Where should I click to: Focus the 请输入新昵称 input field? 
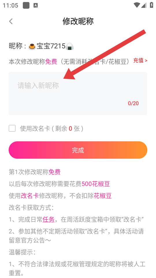78,94
